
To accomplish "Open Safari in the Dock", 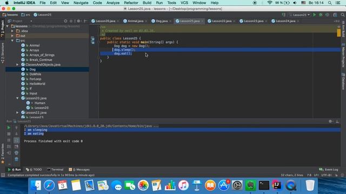I will click(49, 185).
